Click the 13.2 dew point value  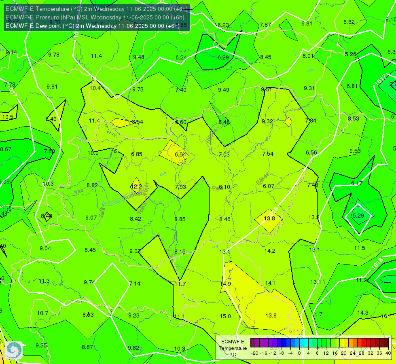coord(313,217)
